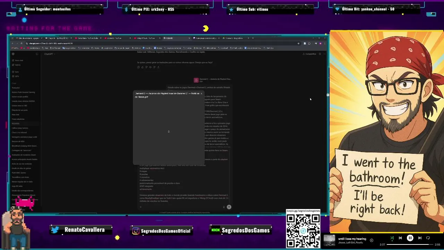Click the thumbs-up icon on the response
This screenshot has height=250, width=444.
tap(142, 67)
